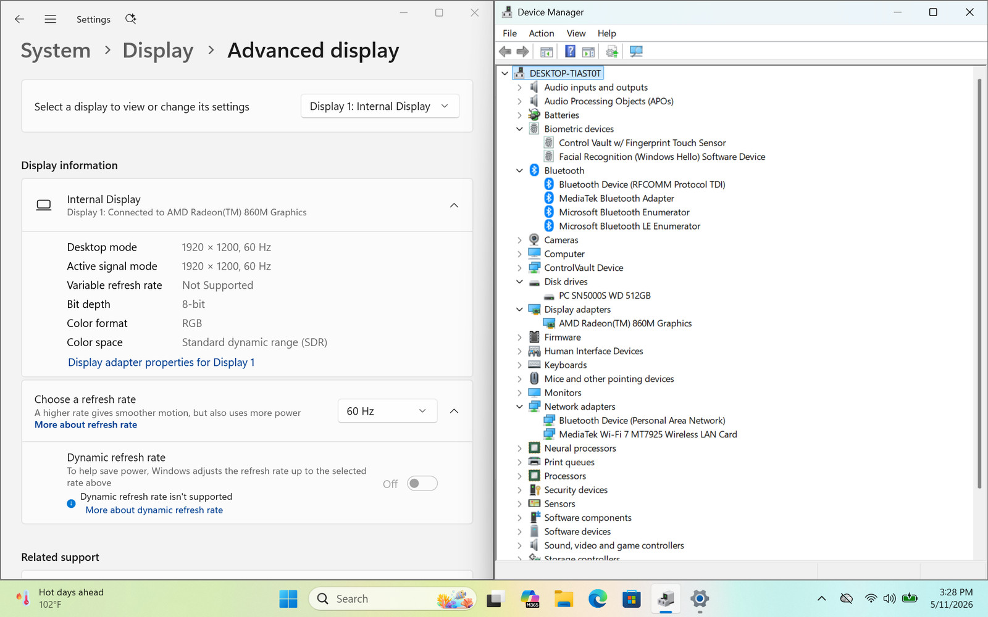Click the Device Manager vertical scrollbar
Image resolution: width=988 pixels, height=617 pixels.
point(979,284)
